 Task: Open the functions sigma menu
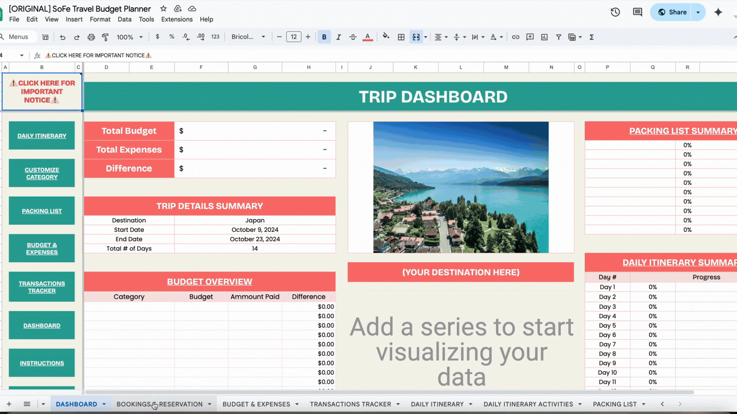click(x=592, y=37)
